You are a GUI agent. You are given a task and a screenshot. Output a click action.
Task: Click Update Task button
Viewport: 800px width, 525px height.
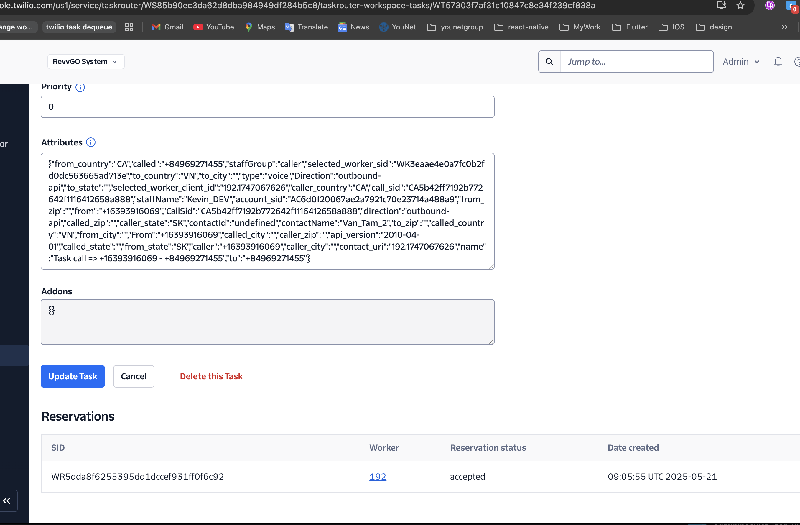click(73, 376)
